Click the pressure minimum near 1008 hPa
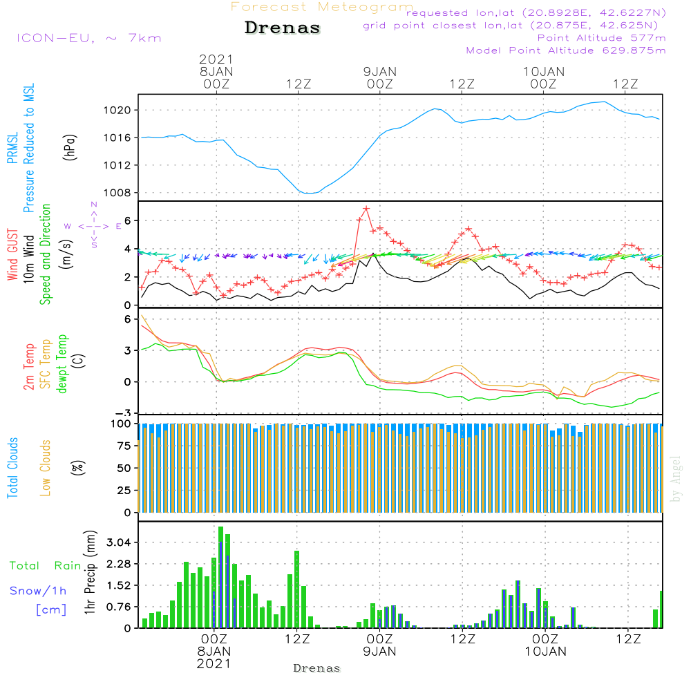This screenshot has width=691, height=691. pyautogui.click(x=310, y=193)
